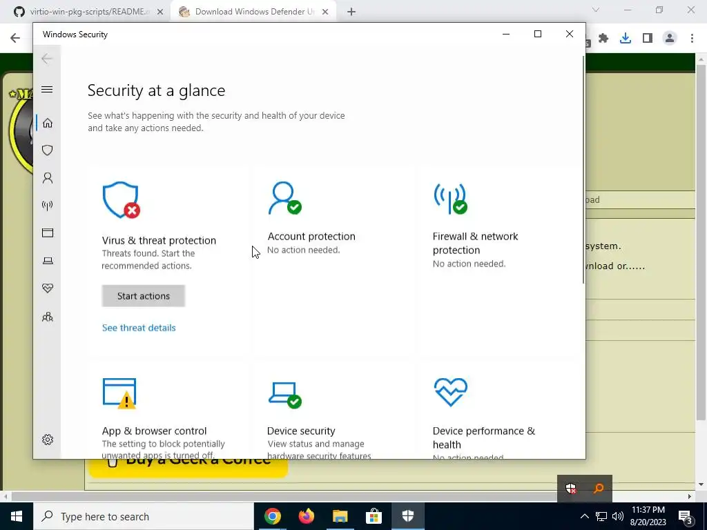This screenshot has height=530, width=707.
Task: Select the Account protection heading
Action: 311,236
